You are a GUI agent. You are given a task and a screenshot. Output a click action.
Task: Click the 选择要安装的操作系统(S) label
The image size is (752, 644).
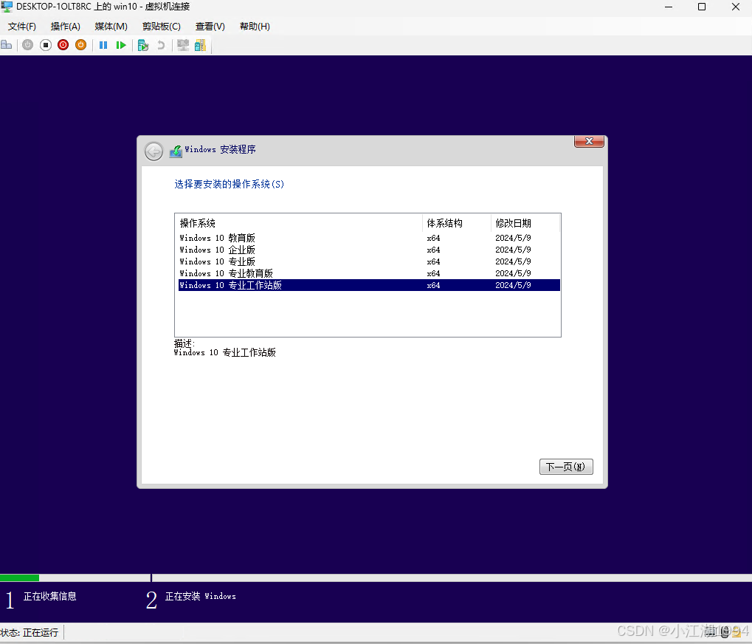(x=230, y=185)
